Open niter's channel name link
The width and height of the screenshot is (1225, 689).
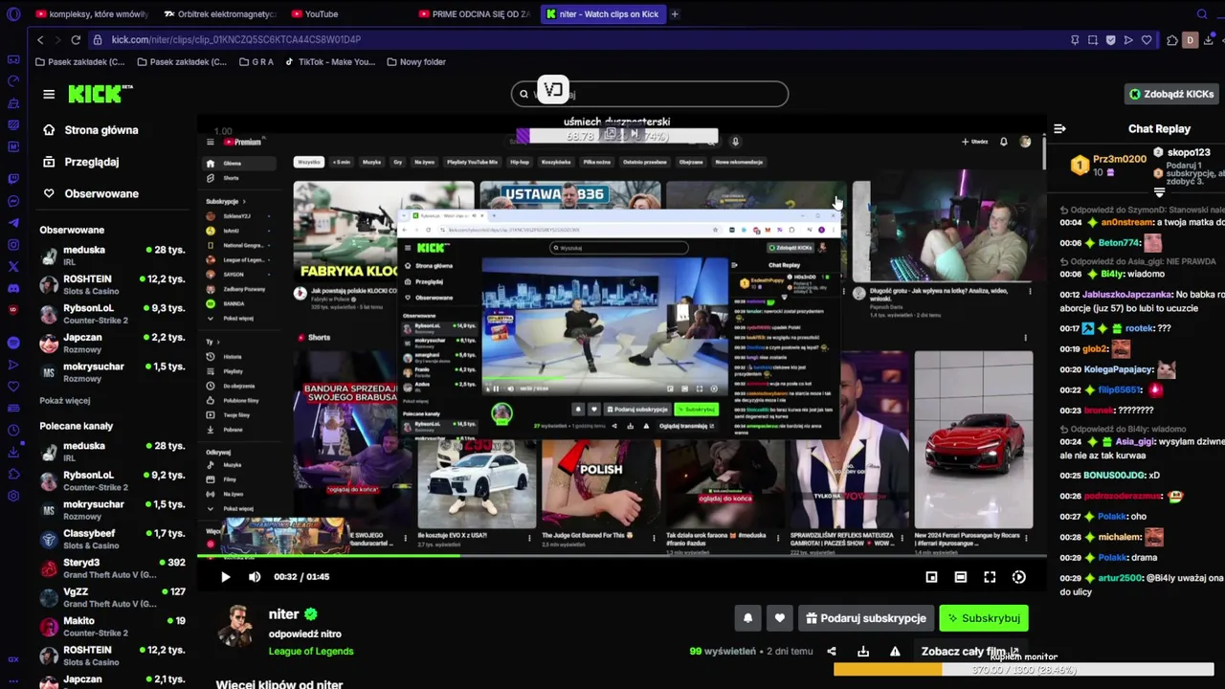(283, 614)
